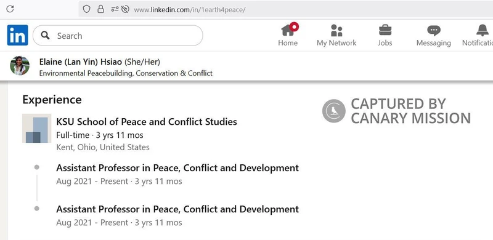
Task: Click the My Network menu label
Action: pyautogui.click(x=336, y=42)
